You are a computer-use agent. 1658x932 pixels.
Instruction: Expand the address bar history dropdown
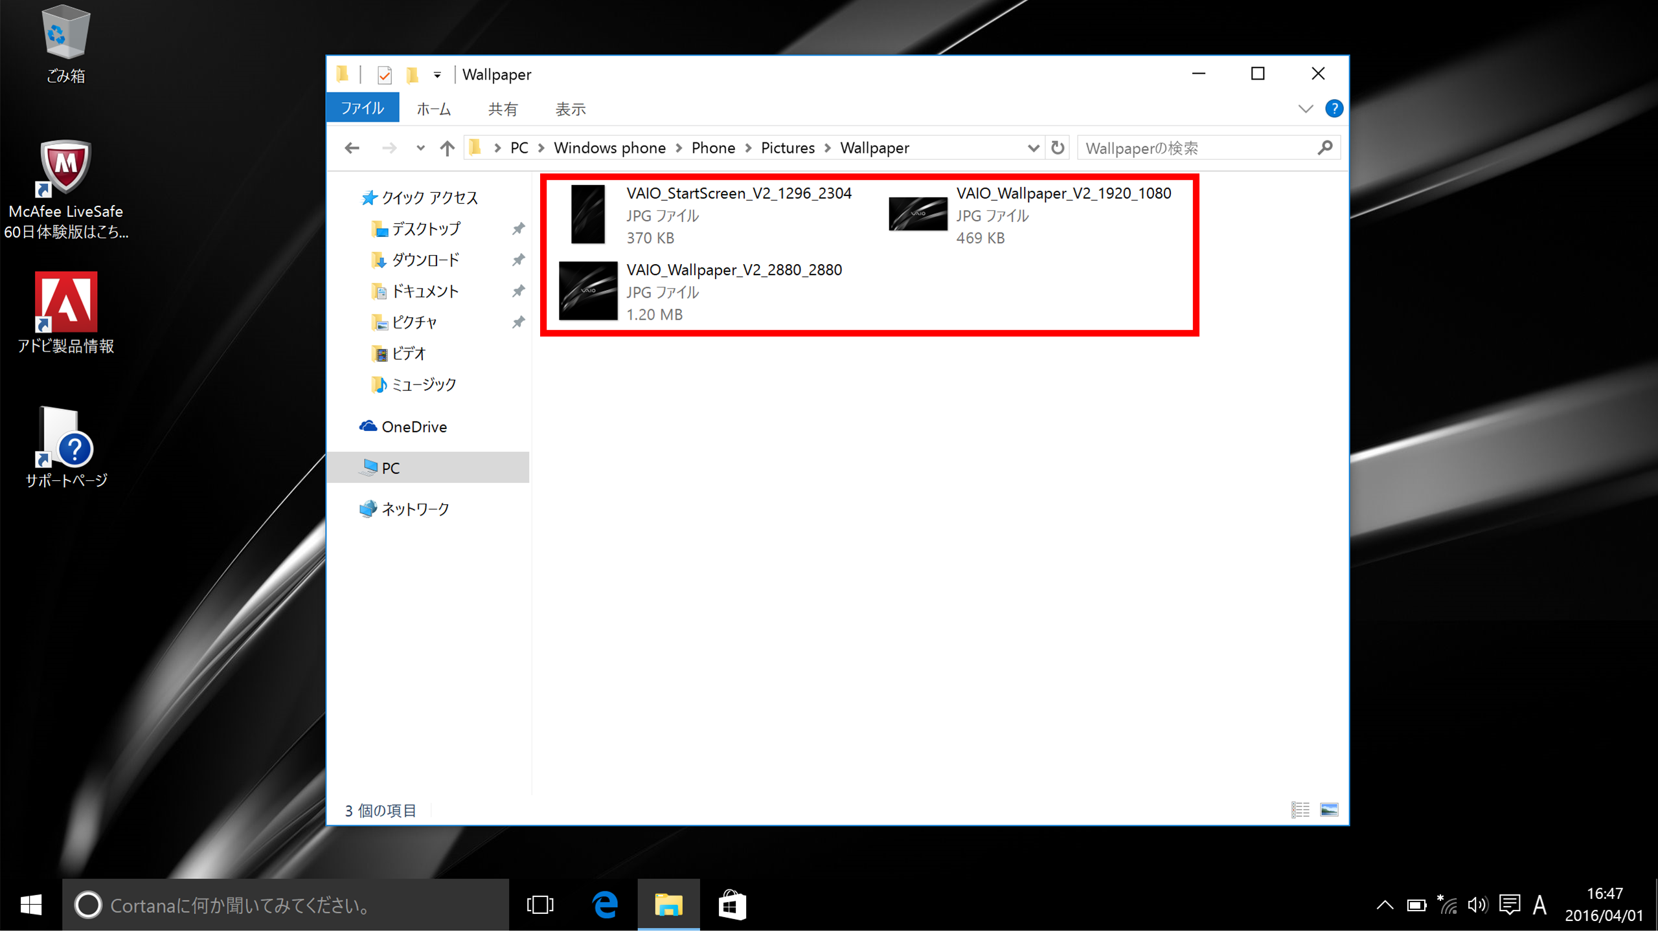(x=1034, y=148)
